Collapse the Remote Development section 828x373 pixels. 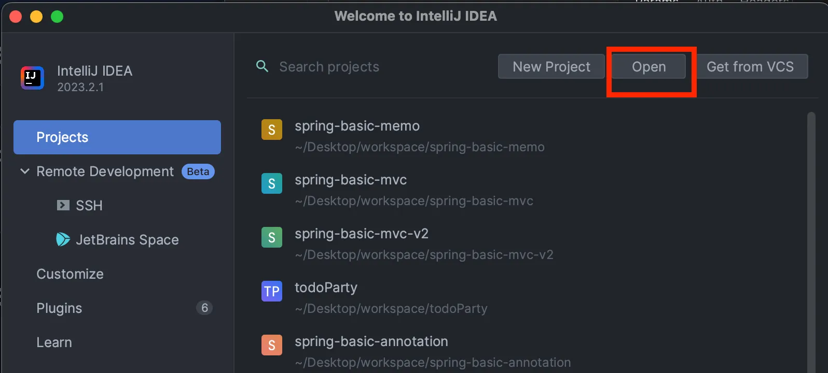(x=24, y=171)
